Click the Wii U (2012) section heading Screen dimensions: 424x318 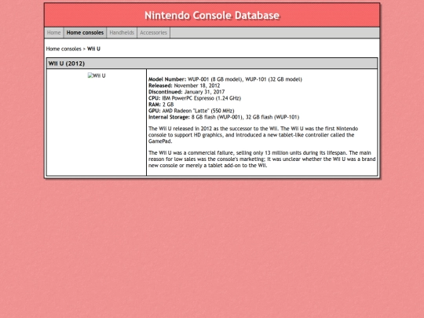tap(67, 64)
